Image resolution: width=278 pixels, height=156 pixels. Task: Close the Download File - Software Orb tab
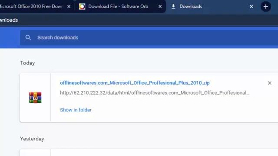[160, 7]
